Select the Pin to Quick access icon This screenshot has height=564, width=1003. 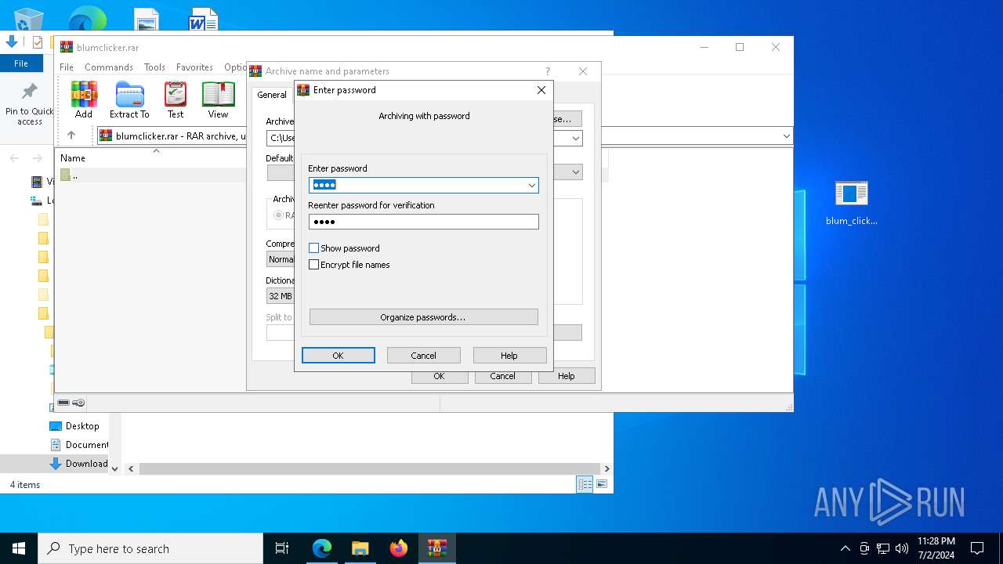coord(30,104)
